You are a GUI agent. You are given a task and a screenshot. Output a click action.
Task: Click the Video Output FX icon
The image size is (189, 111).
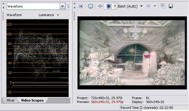[100, 6]
